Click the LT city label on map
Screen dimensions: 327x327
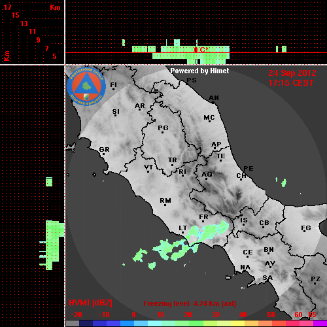point(183,228)
